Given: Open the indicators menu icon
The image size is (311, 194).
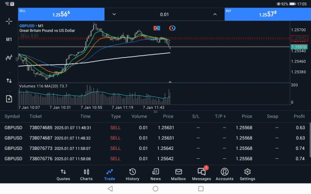Looking at the screenshot, I should tap(9, 58).
